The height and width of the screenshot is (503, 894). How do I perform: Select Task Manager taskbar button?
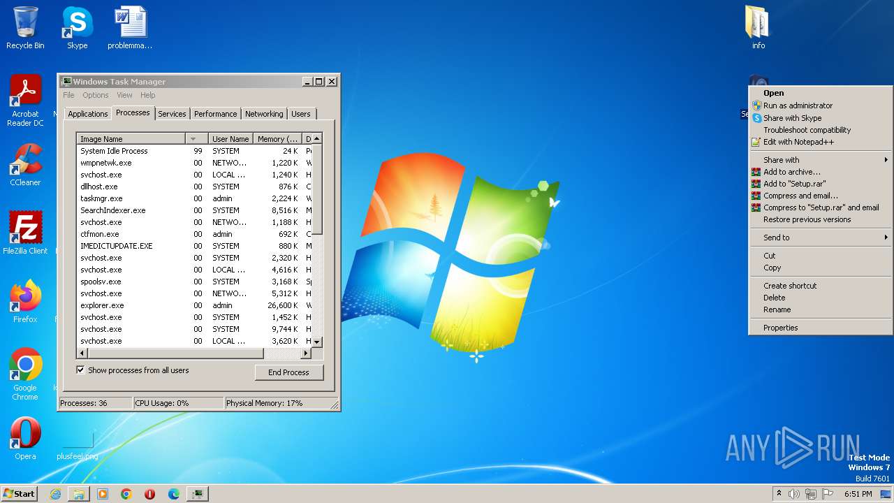click(198, 494)
